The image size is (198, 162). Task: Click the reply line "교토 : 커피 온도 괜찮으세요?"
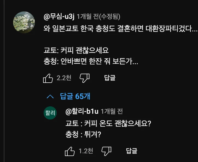(108, 124)
